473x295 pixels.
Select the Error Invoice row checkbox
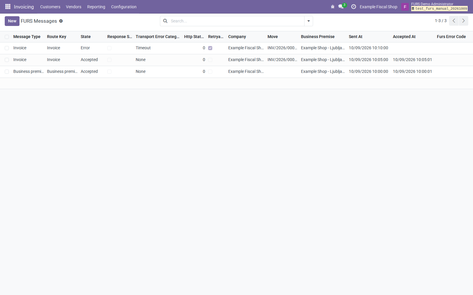pyautogui.click(x=7, y=48)
